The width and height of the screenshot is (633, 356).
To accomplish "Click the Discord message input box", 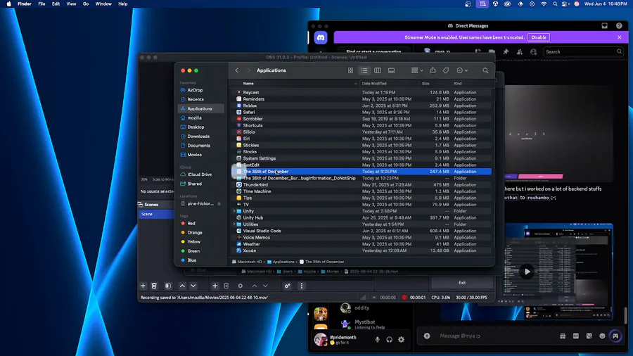I will coord(497,336).
